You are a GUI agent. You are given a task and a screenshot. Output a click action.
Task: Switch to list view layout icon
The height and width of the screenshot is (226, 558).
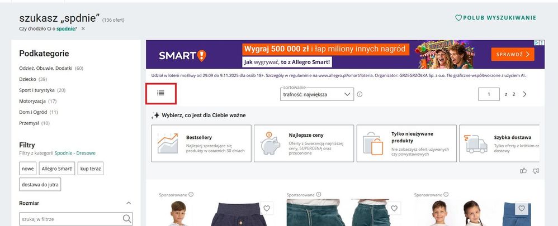[161, 93]
